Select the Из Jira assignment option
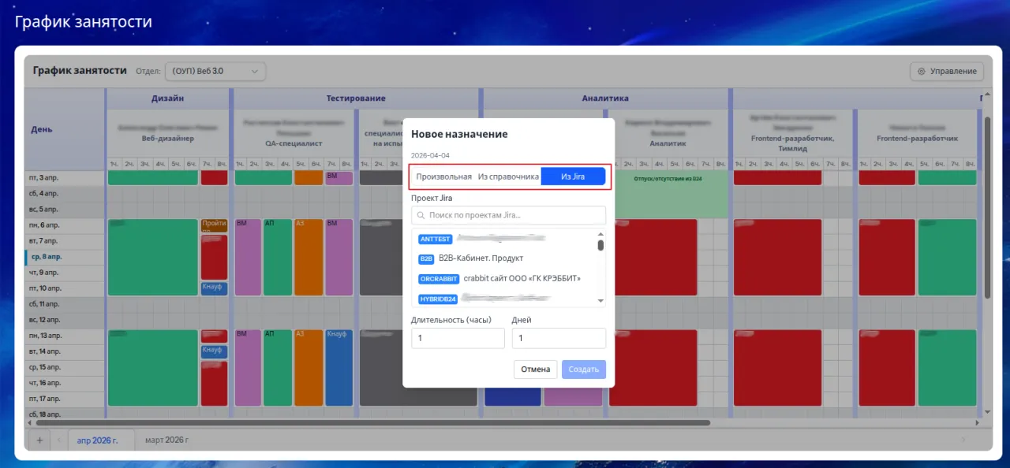Image resolution: width=1010 pixels, height=468 pixels. tap(573, 176)
